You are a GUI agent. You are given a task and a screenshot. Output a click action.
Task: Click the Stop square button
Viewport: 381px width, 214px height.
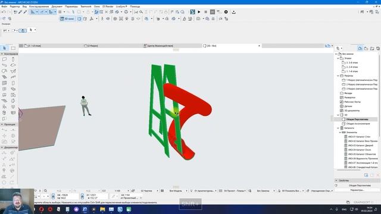pyautogui.click(x=206, y=12)
